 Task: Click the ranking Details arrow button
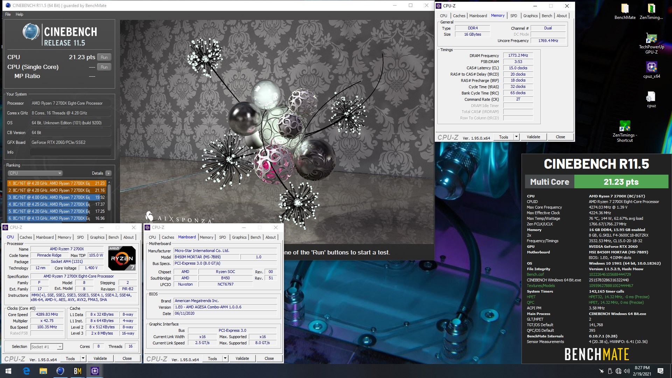click(108, 173)
